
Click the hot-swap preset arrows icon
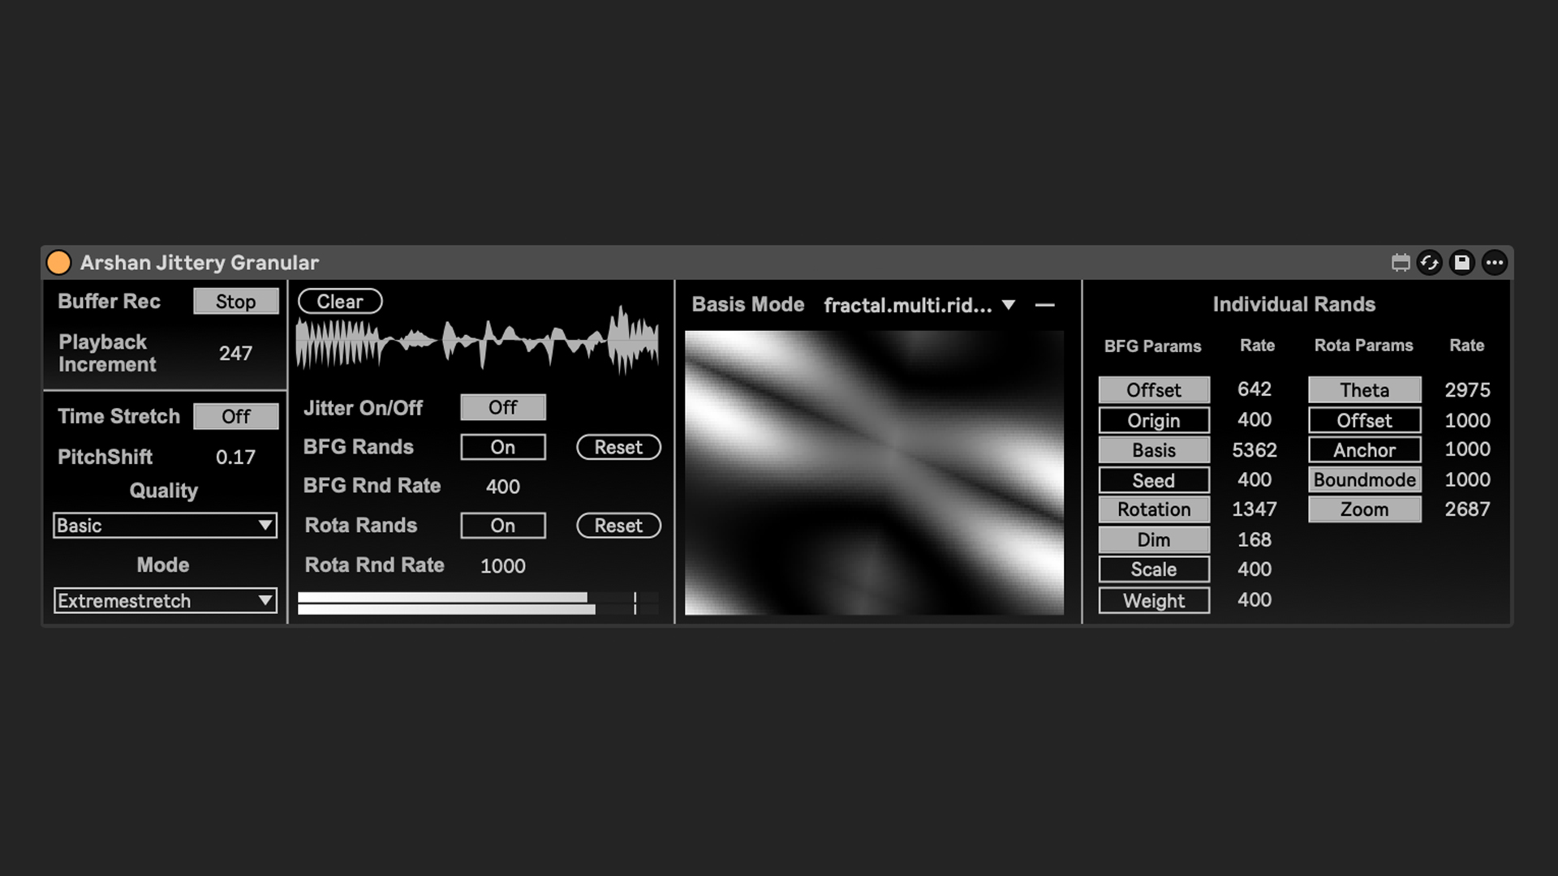(1430, 263)
